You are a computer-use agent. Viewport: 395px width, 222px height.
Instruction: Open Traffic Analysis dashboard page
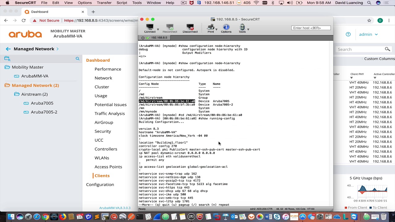click(110, 113)
